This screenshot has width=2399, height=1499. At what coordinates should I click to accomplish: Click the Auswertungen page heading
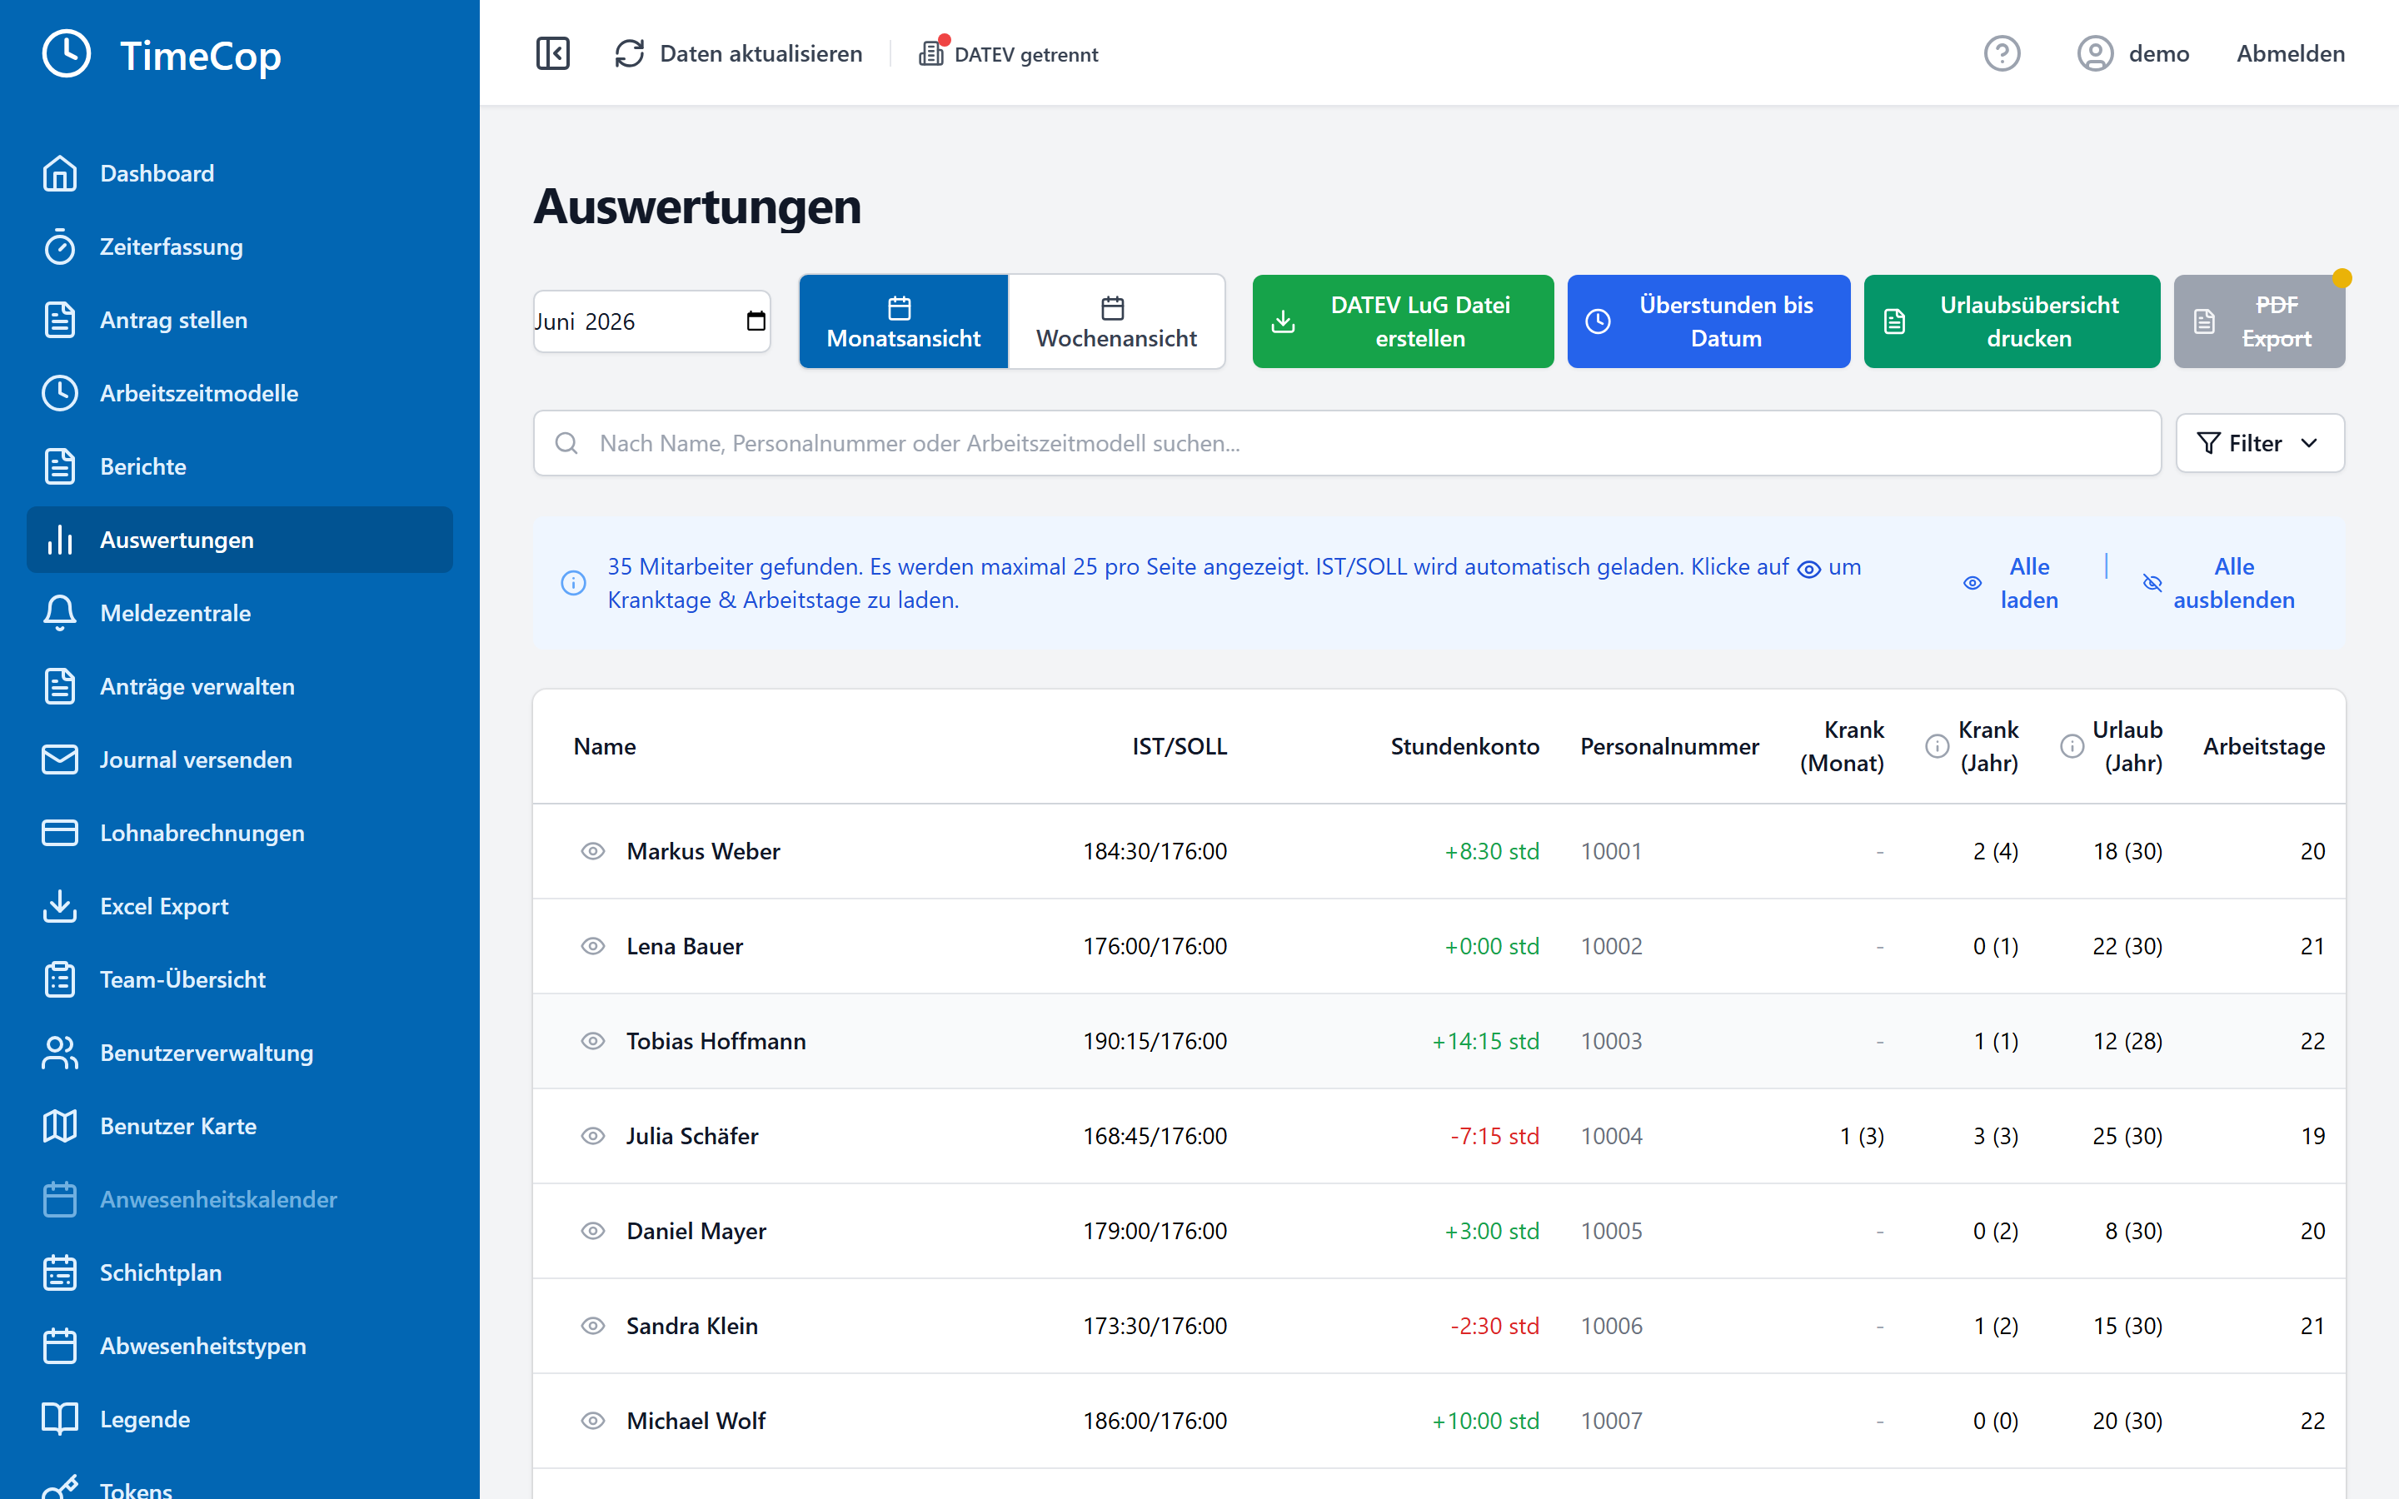[x=697, y=207]
